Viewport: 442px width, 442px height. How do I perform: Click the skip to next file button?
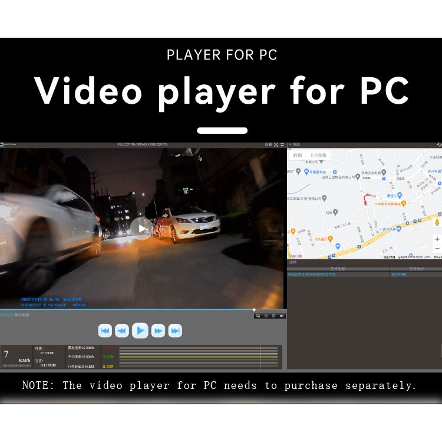pyautogui.click(x=175, y=331)
